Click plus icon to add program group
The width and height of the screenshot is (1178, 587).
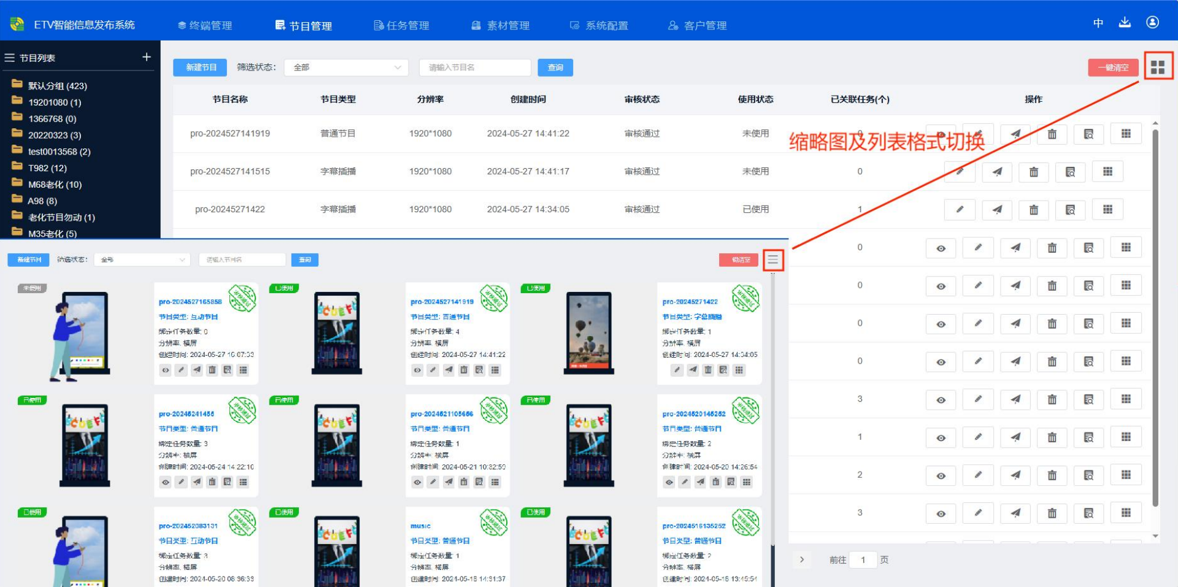(x=147, y=57)
